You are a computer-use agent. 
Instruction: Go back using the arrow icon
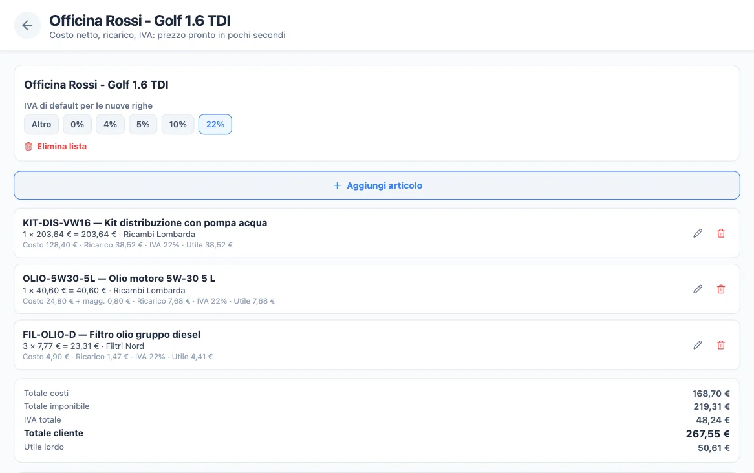(27, 25)
